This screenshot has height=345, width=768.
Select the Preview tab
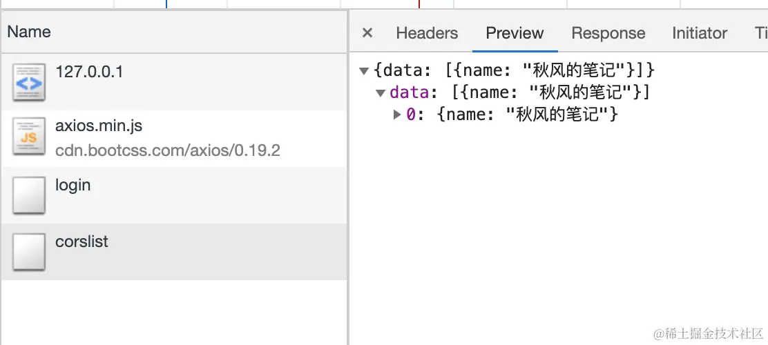click(x=515, y=33)
